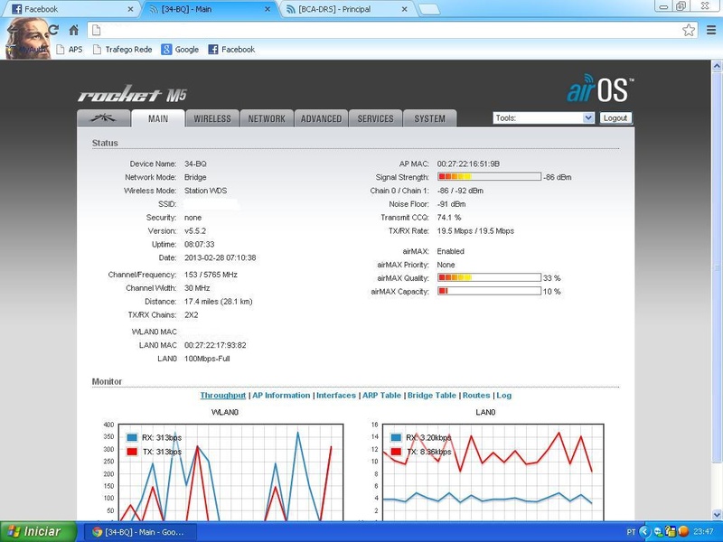The width and height of the screenshot is (723, 542).
Task: Click the WLAN0 RX legend swatch
Action: [x=132, y=437]
